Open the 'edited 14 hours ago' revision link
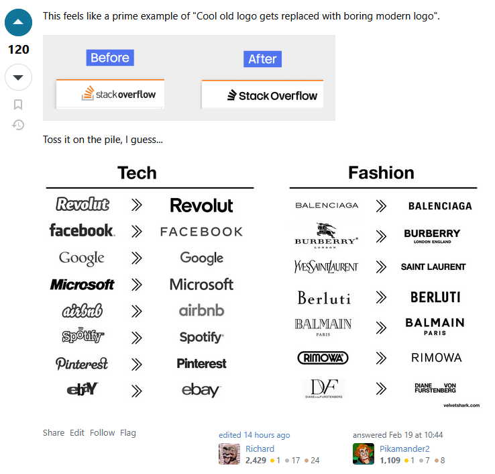495x474 pixels. click(x=254, y=435)
